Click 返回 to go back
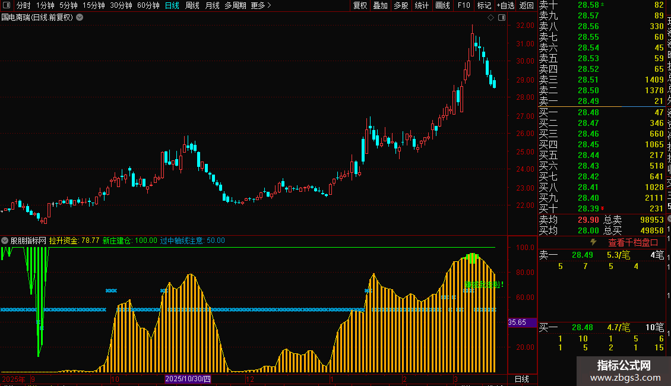This screenshot has width=671, height=386. click(x=526, y=5)
